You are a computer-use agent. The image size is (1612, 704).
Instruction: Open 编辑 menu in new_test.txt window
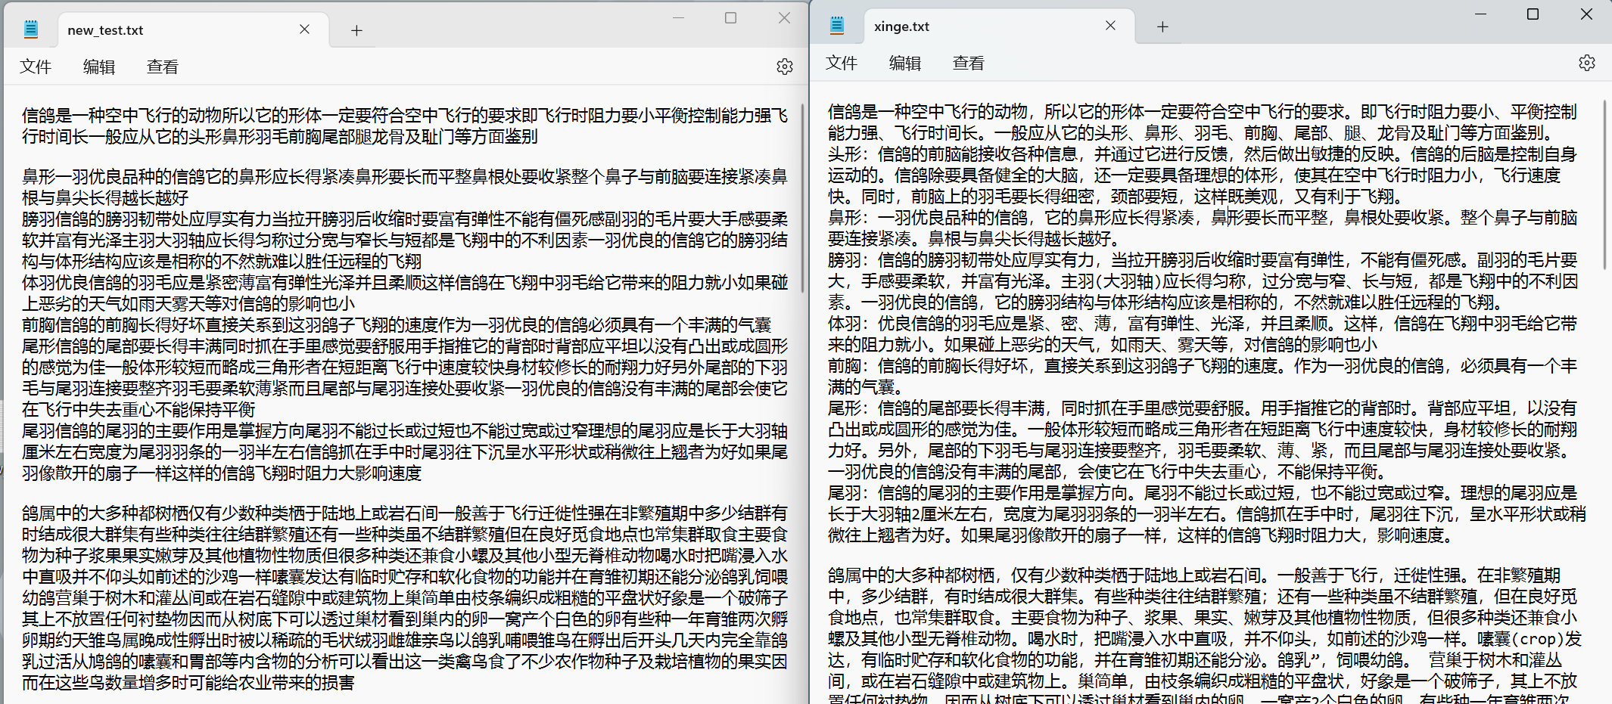coord(99,67)
